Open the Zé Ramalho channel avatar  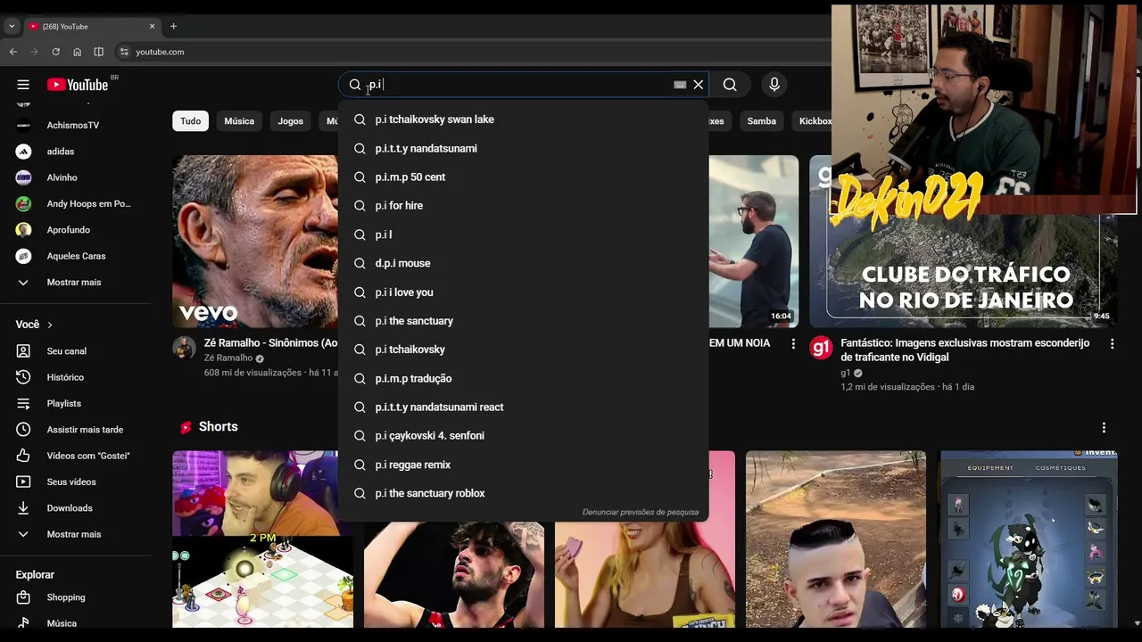(x=184, y=348)
